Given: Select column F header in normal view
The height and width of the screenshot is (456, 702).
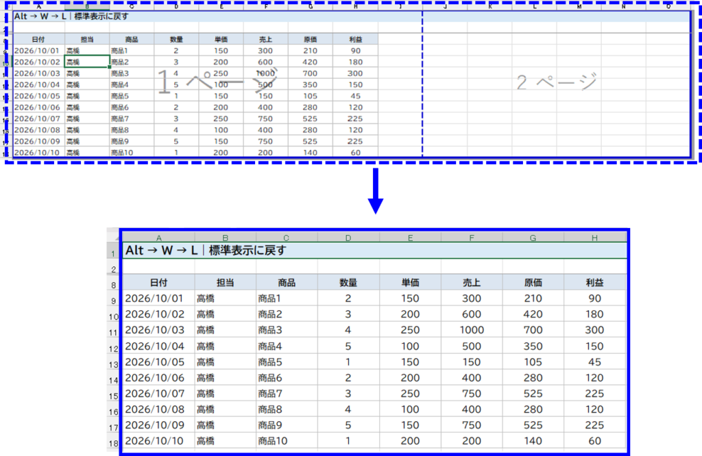Looking at the screenshot, I should click(472, 238).
